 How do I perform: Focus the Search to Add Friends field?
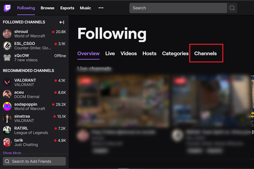coord(34,161)
